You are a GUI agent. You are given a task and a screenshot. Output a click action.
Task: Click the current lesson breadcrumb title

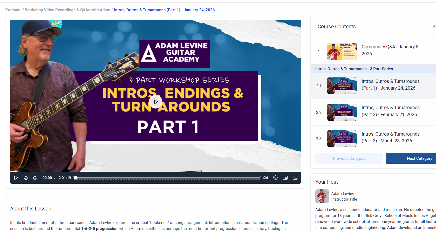[164, 10]
